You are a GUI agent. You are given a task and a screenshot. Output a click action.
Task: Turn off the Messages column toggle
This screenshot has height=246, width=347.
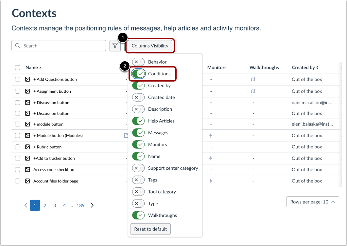[x=138, y=133]
